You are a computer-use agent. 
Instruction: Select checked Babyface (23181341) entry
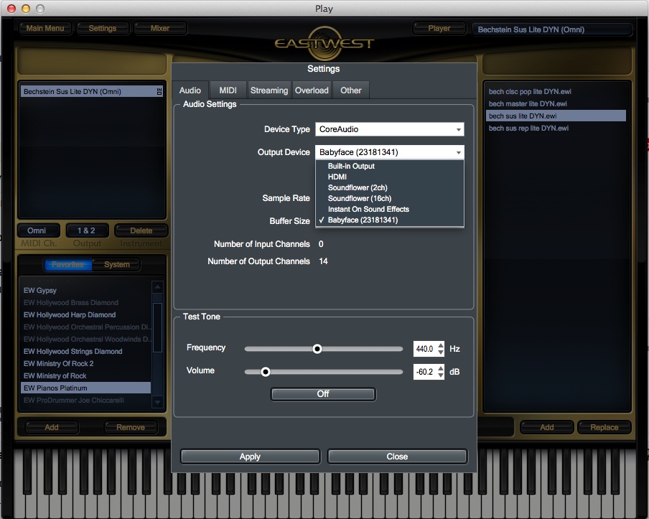point(390,220)
